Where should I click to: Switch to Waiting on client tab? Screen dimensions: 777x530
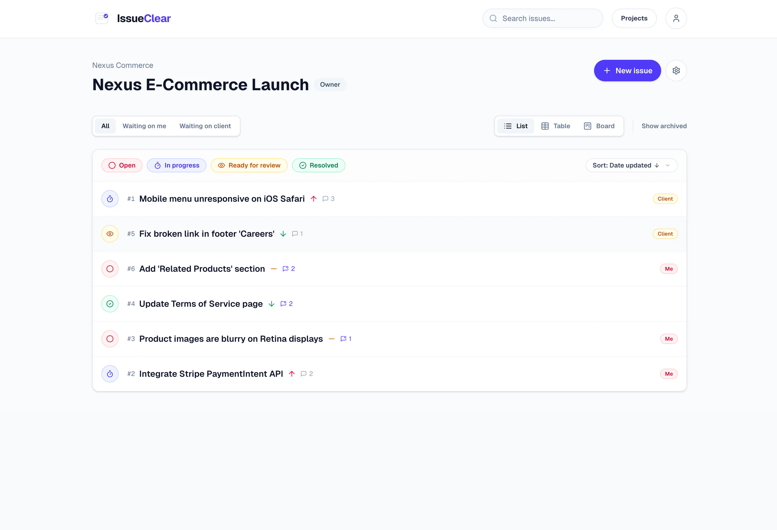tap(205, 126)
